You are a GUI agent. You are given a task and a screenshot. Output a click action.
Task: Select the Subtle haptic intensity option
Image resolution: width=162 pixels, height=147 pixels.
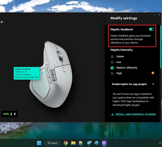click(x=112, y=57)
